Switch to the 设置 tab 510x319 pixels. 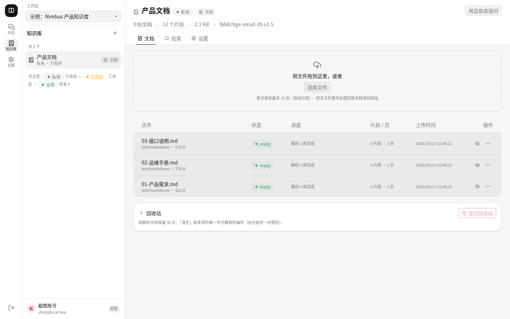tap(200, 39)
